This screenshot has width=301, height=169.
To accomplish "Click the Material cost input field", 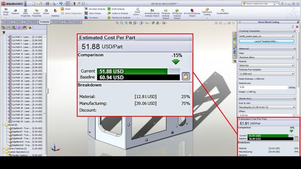I will 263,87.
